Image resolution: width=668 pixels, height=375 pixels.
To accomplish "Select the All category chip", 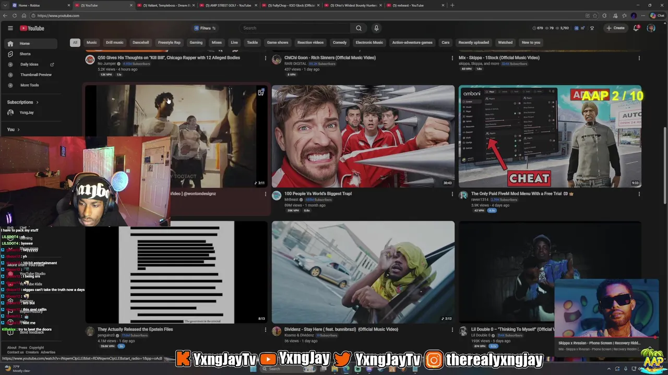I will (x=75, y=43).
